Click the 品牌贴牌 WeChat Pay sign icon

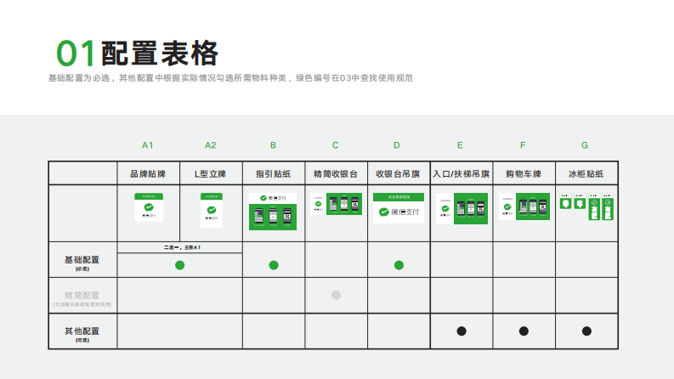pos(148,207)
